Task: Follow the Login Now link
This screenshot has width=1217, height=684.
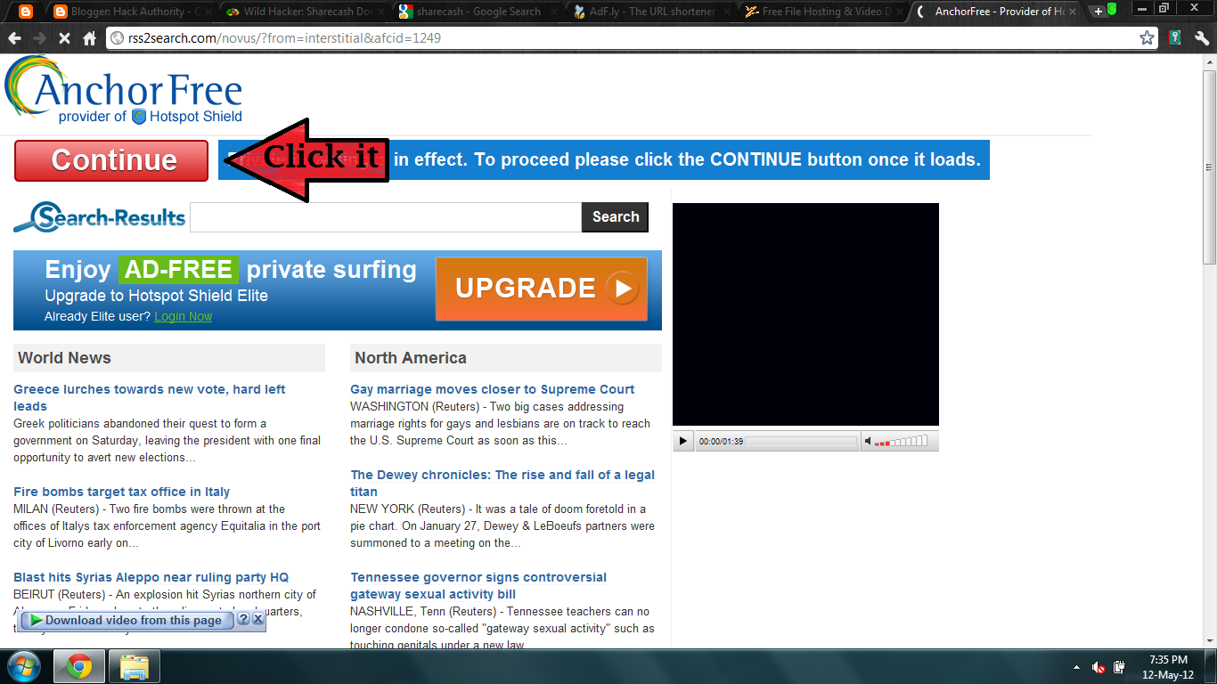Action: pyautogui.click(x=184, y=316)
